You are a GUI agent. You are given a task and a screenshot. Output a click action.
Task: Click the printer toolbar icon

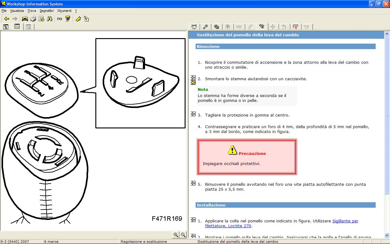coord(33,19)
